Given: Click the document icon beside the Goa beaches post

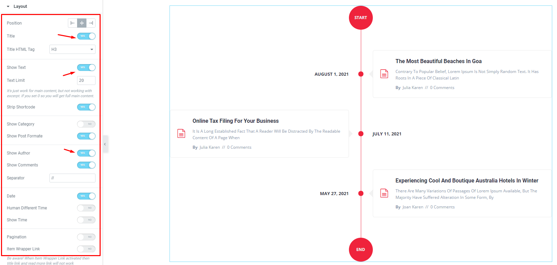Looking at the screenshot, I should click(x=384, y=73).
